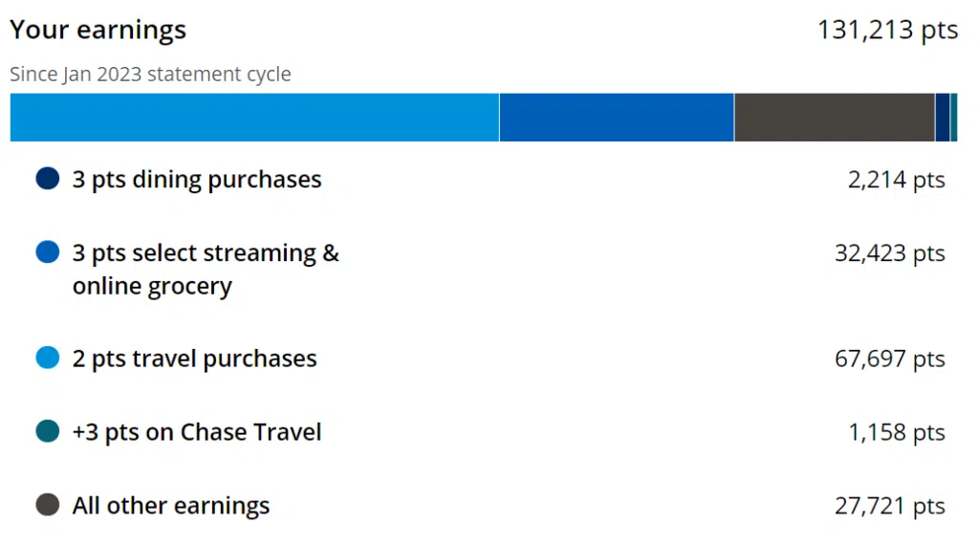Click the light blue travel purchases dot

pos(48,358)
